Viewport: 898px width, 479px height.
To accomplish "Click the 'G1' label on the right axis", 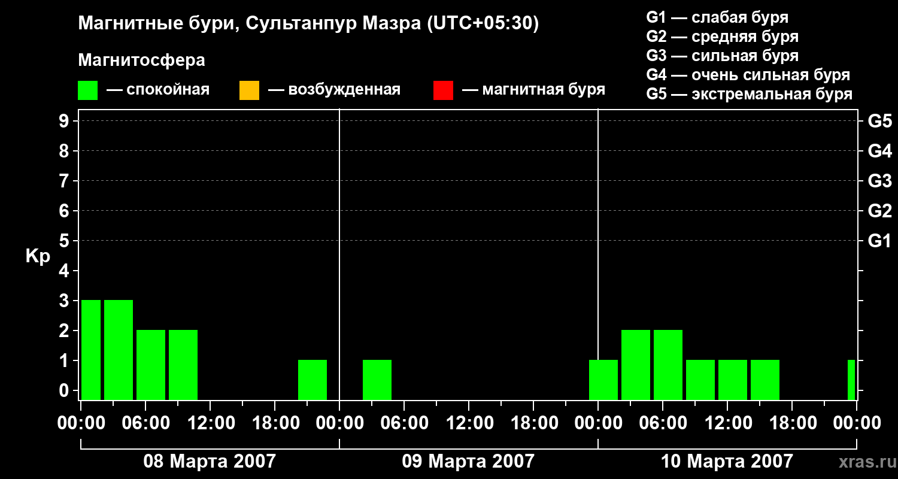I will pyautogui.click(x=879, y=241).
